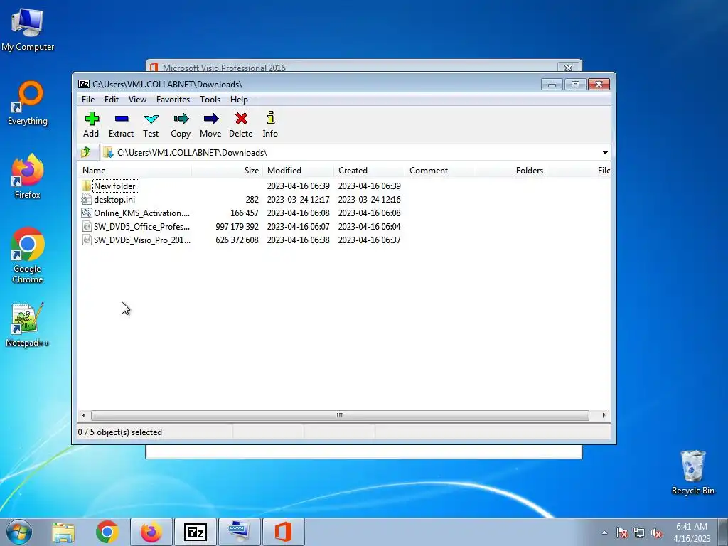
Task: Click the network tray icon
Action: click(x=639, y=533)
